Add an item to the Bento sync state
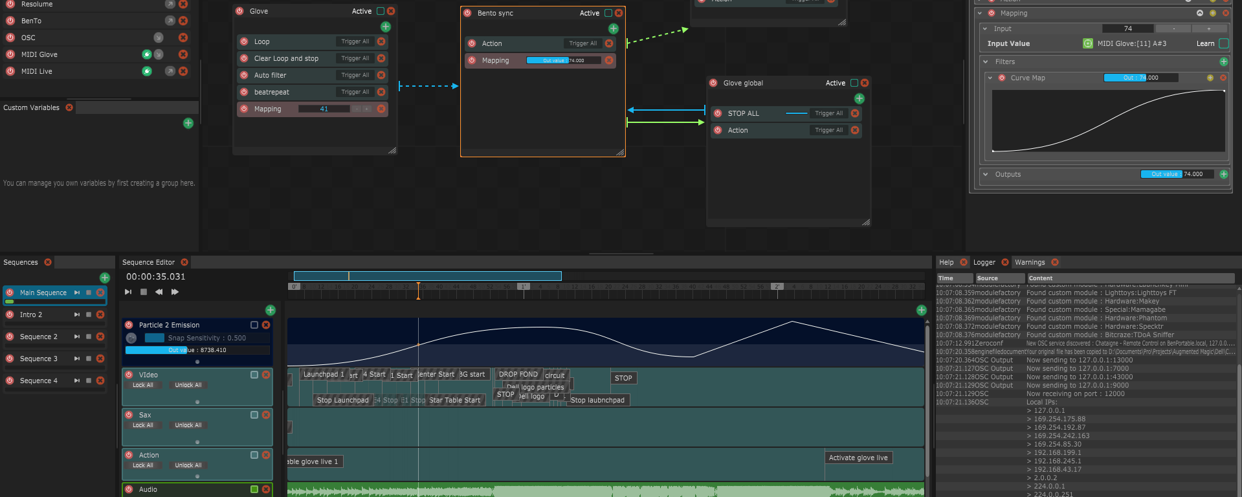The height and width of the screenshot is (497, 1242). pyautogui.click(x=614, y=28)
